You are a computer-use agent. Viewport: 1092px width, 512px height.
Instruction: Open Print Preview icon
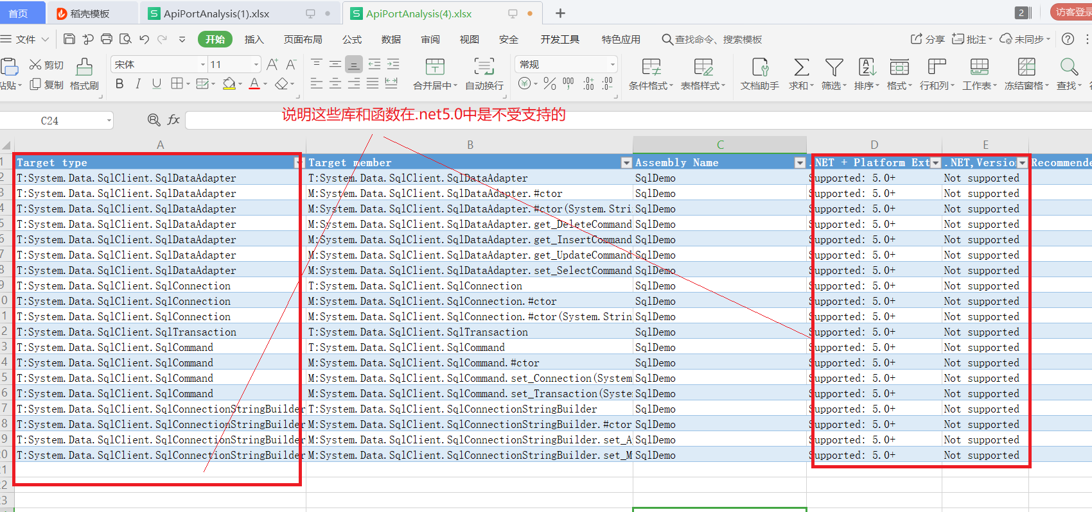click(125, 39)
